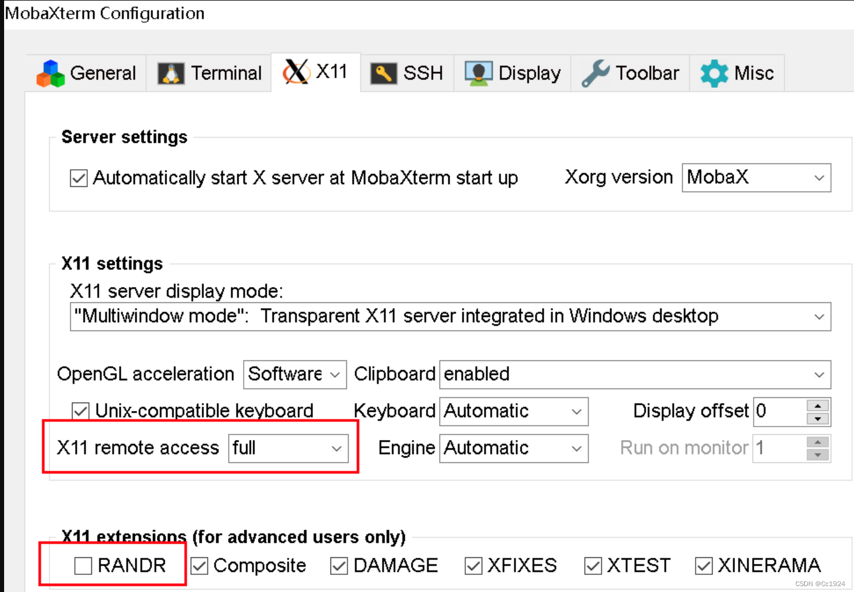Decrease the Display offset value

coord(818,419)
